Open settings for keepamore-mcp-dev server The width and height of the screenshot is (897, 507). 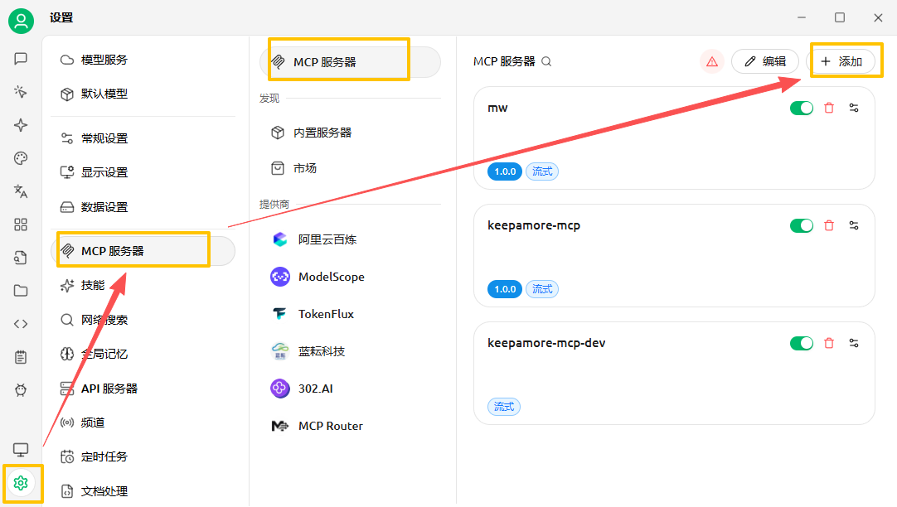[854, 344]
